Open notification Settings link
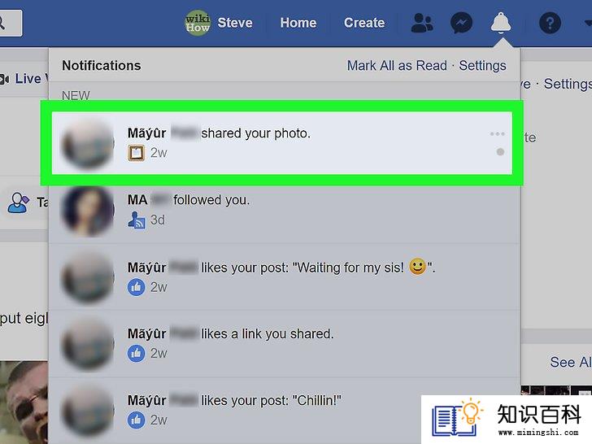592x444 pixels. pyautogui.click(x=482, y=66)
